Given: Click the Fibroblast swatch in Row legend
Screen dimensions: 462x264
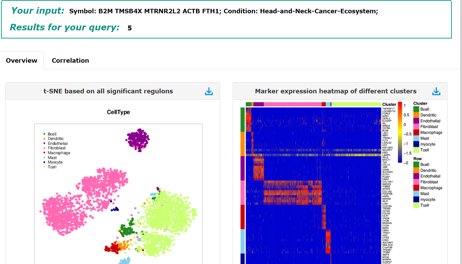Looking at the screenshot, I should click(x=416, y=182).
